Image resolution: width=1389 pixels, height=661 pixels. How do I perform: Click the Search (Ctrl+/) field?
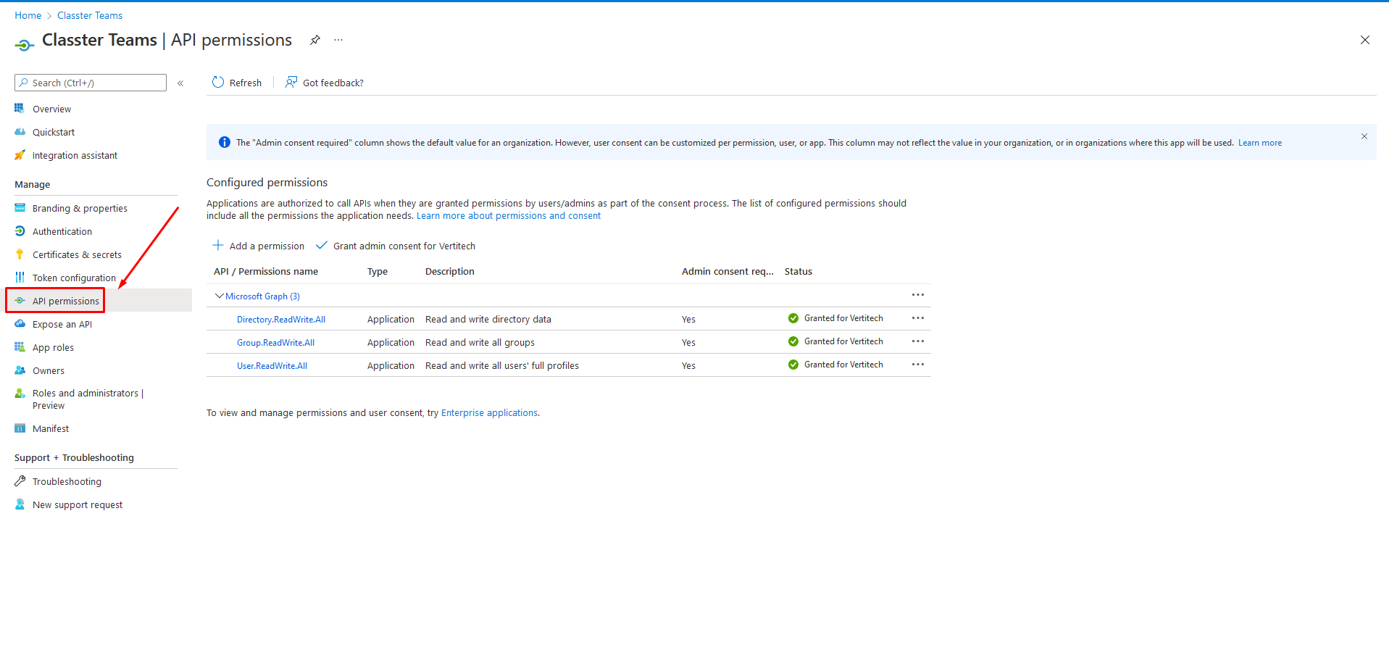point(91,83)
